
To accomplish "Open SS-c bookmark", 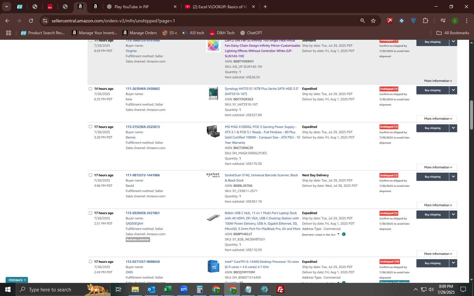I will [170, 33].
